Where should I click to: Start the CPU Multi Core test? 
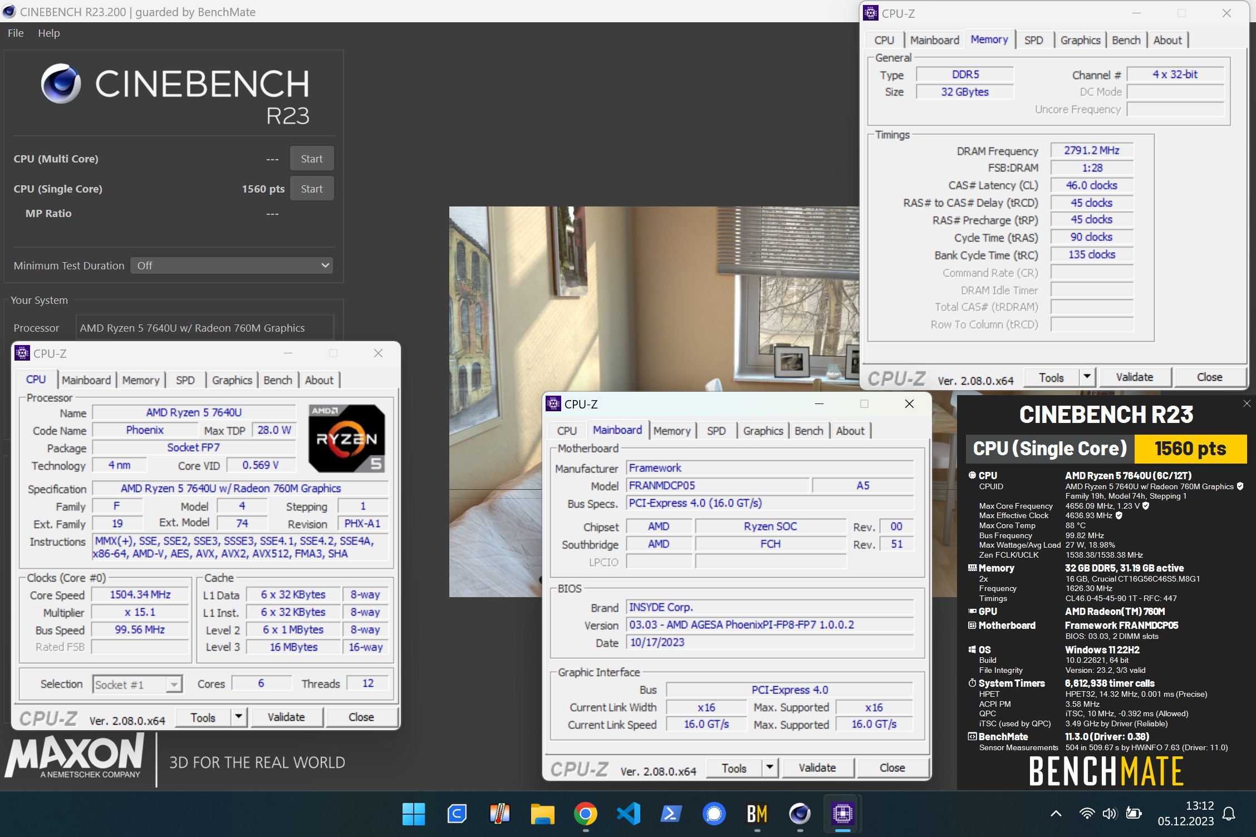[x=312, y=159]
